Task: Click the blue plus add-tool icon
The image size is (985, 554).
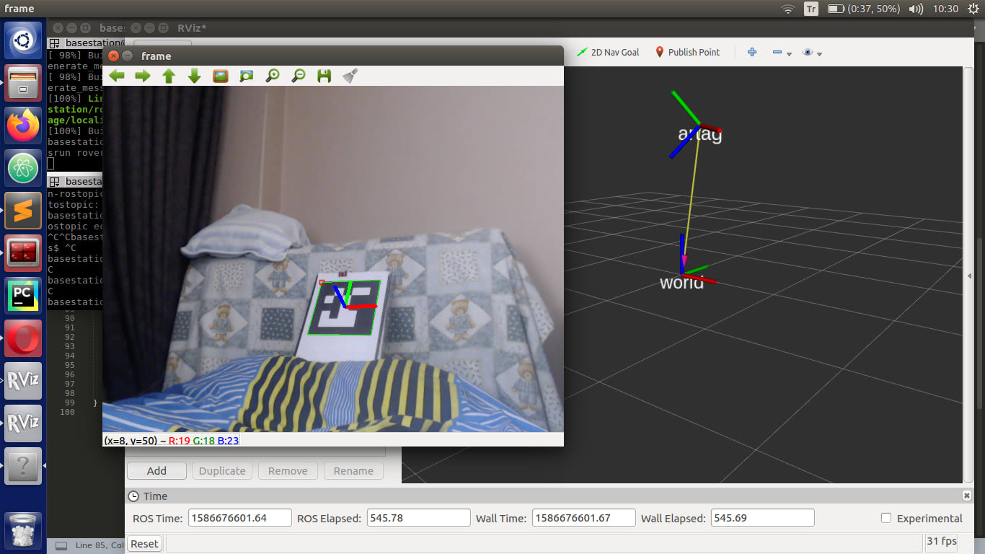Action: pyautogui.click(x=751, y=52)
